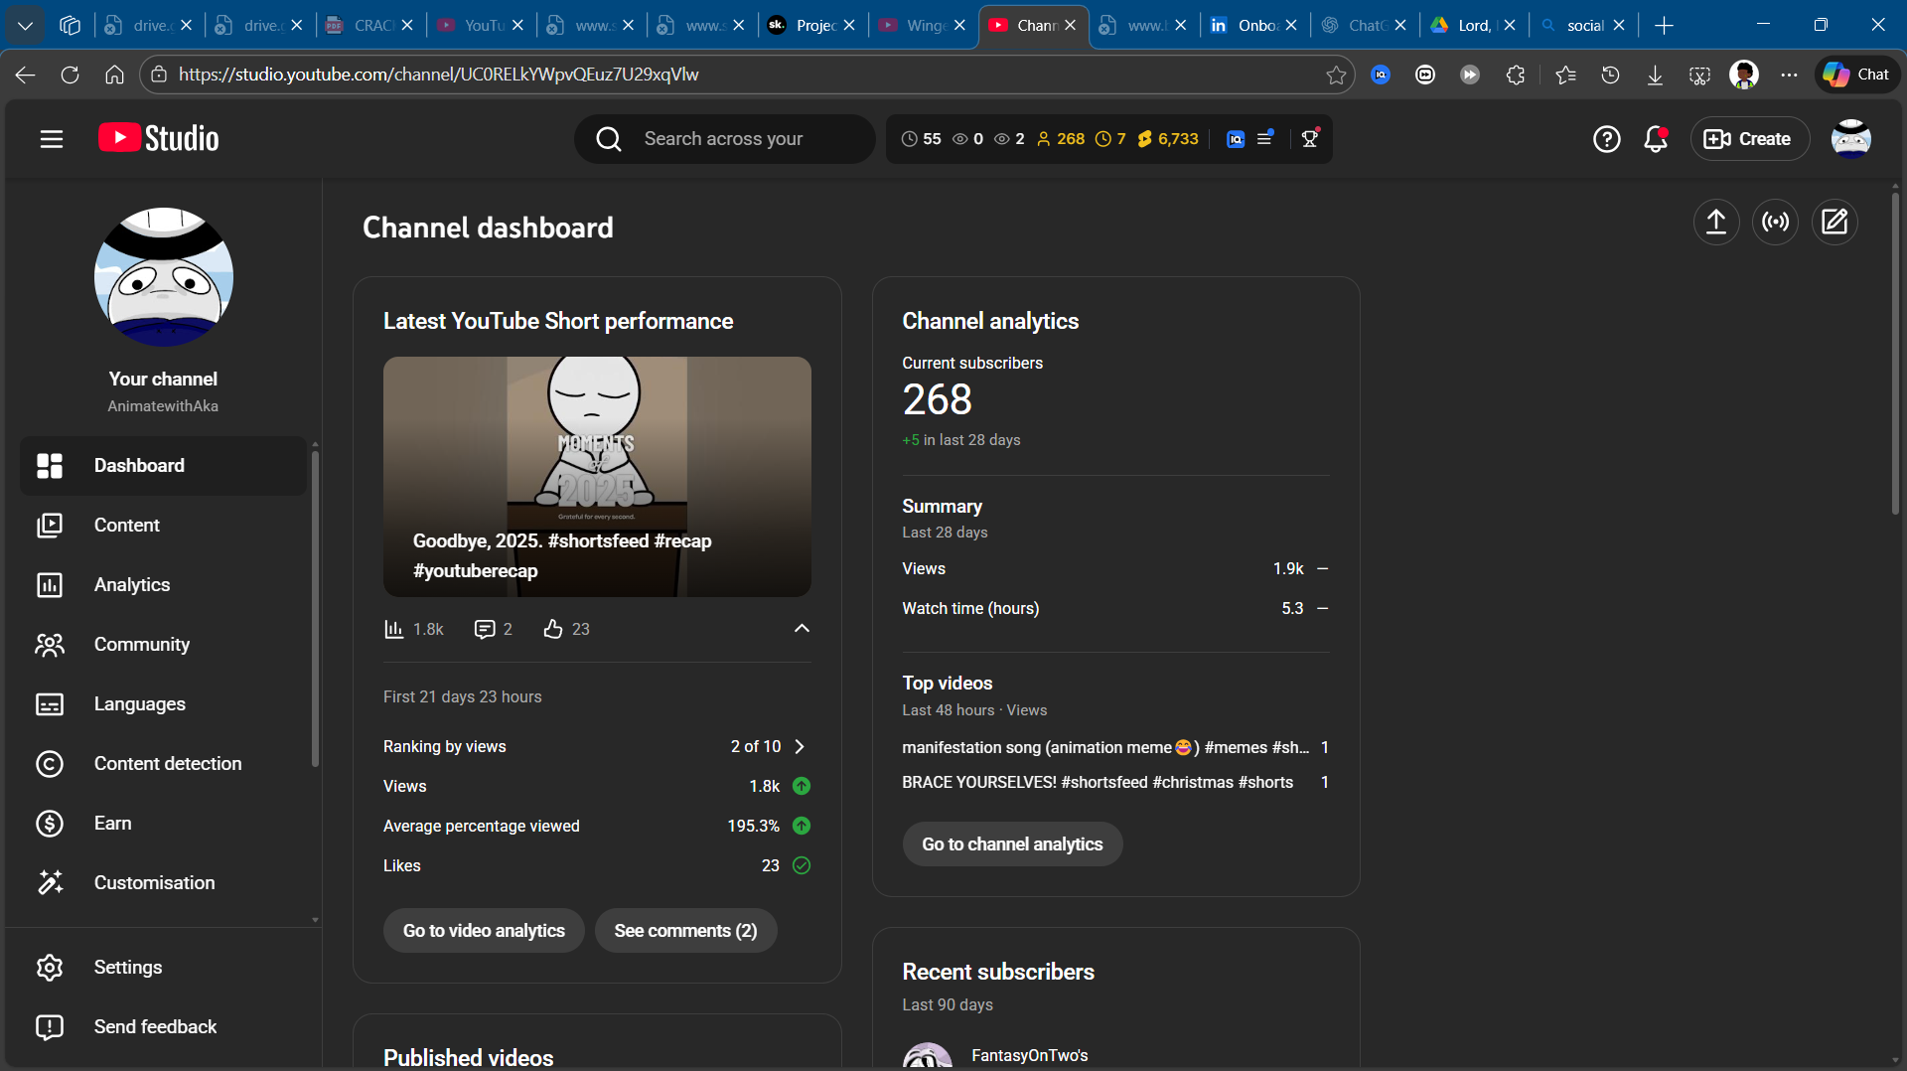Click the views bar chart icon 1.8k
The width and height of the screenshot is (1907, 1071).
pyautogui.click(x=394, y=629)
